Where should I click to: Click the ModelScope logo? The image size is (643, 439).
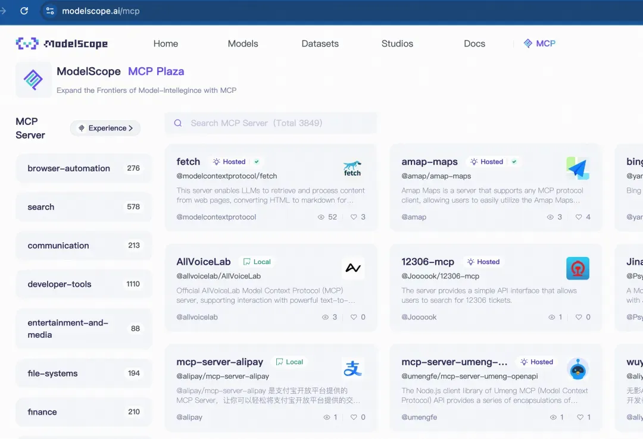62,43
